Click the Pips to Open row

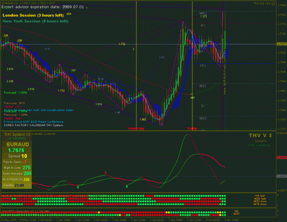click(x=15, y=162)
